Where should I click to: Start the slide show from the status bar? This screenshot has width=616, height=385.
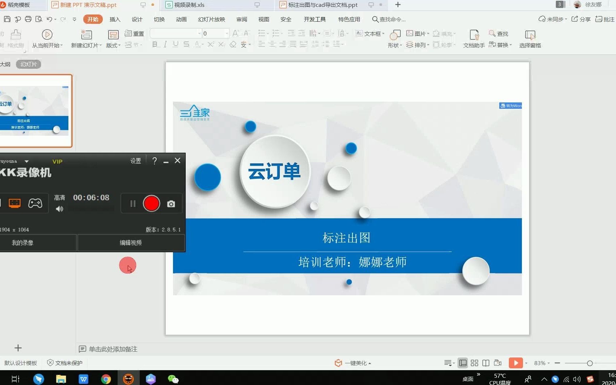click(516, 363)
